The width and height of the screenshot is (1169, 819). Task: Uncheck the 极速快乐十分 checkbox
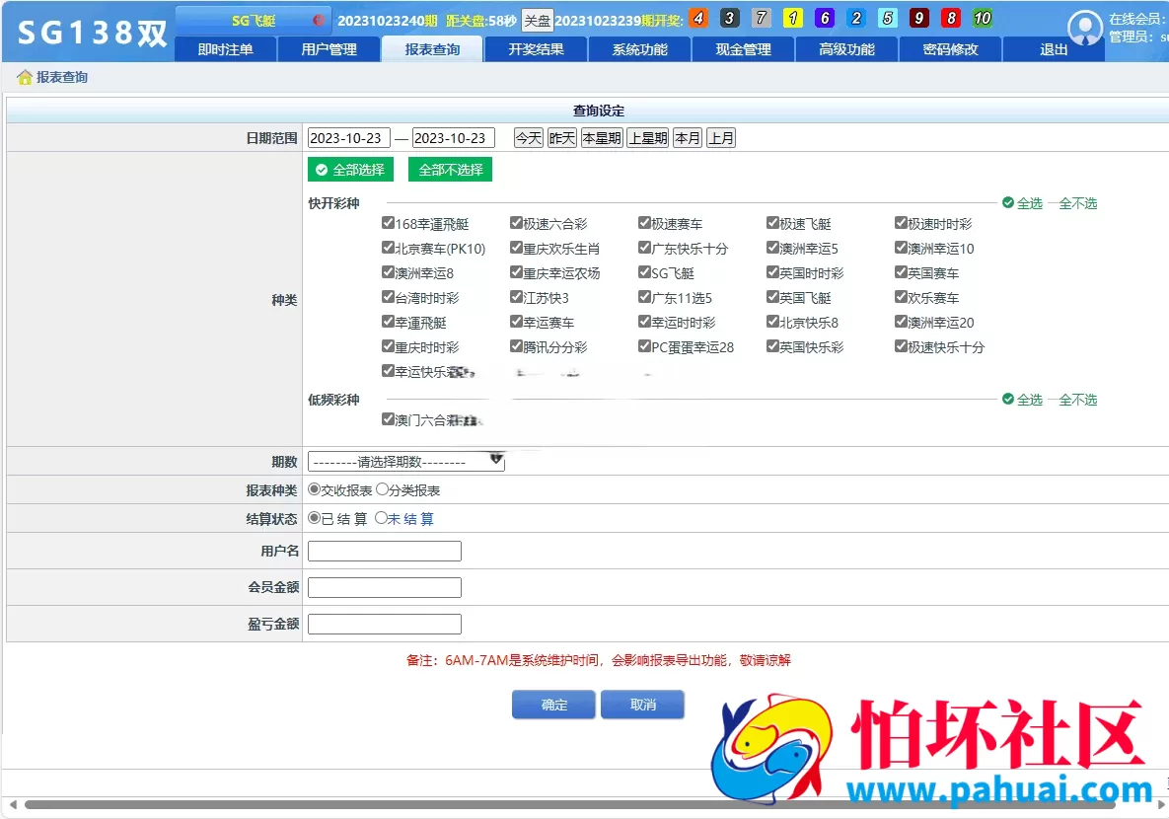(901, 345)
